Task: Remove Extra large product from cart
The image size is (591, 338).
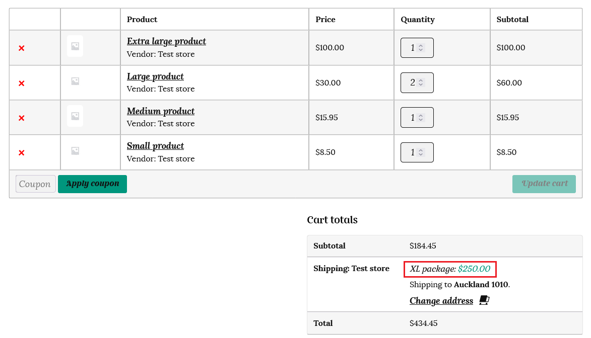Action: 22,48
